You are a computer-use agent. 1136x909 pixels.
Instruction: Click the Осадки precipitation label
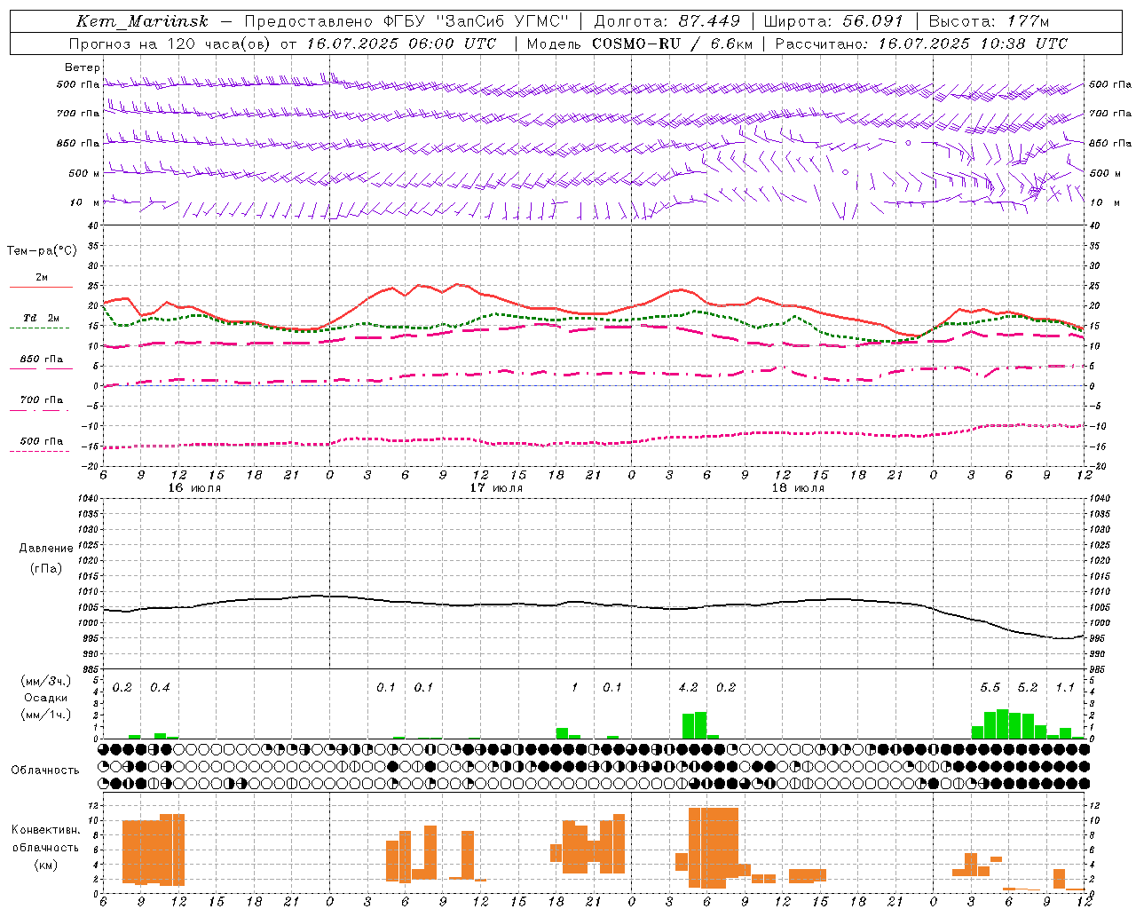tap(46, 698)
